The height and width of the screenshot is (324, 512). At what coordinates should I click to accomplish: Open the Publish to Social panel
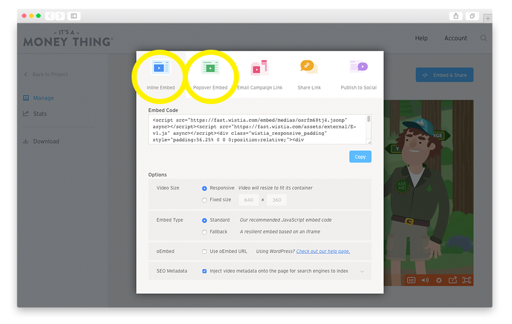pyautogui.click(x=358, y=73)
